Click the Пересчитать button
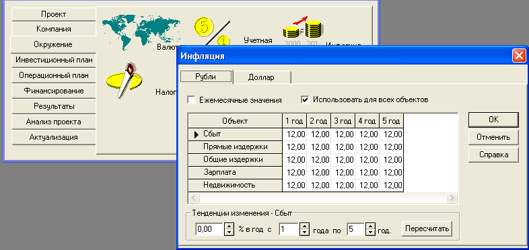The height and width of the screenshot is (250, 529). click(x=427, y=228)
